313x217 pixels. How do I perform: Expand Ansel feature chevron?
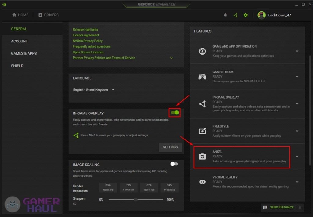coord(297,157)
